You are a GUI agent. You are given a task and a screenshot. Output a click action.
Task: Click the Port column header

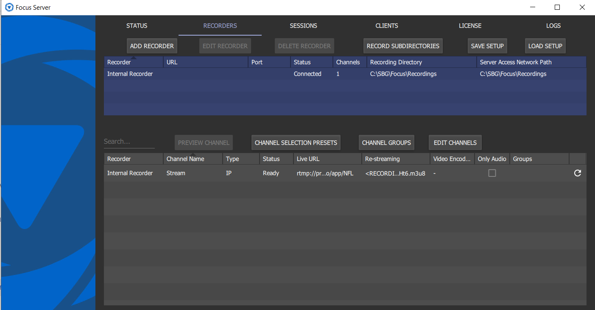click(269, 62)
